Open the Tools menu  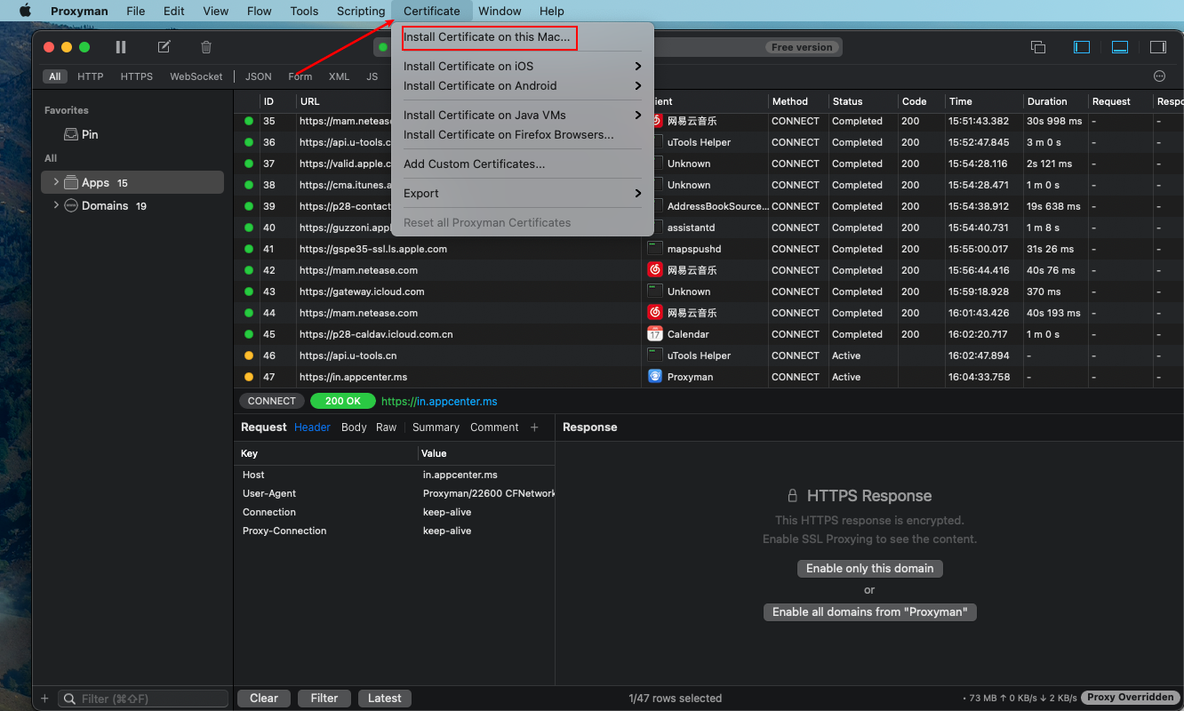point(304,11)
